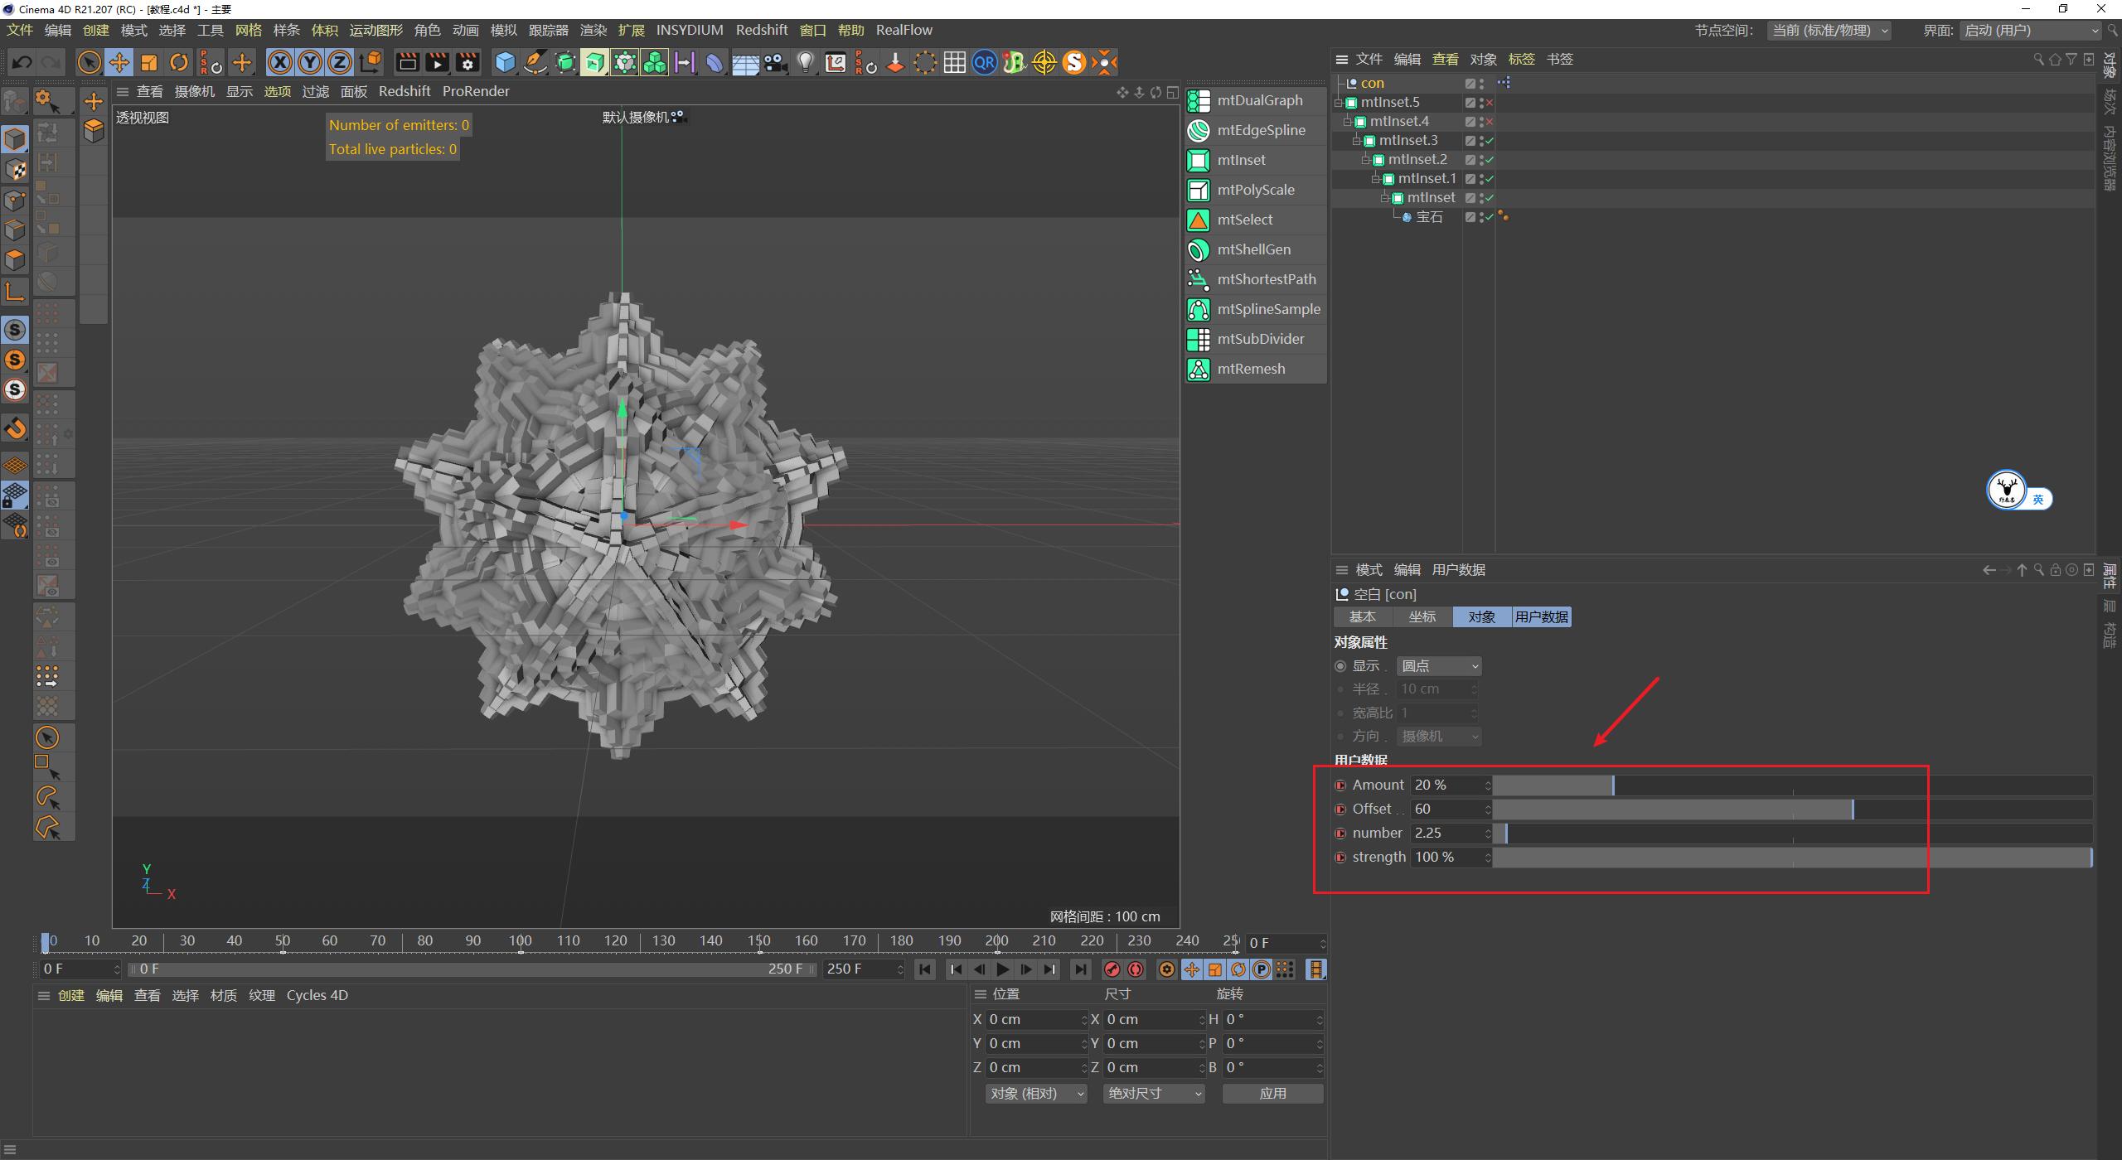Click the cube primitive icon in the toolbar
Viewport: 2122px width, 1160px height.
point(504,62)
